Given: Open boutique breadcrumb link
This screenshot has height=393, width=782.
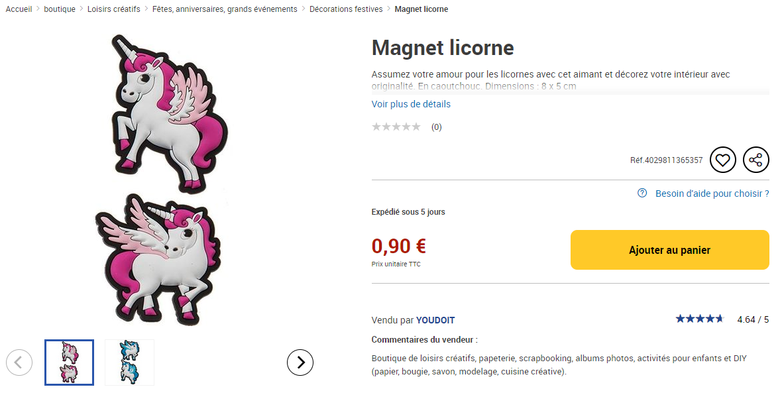Looking at the screenshot, I should (60, 9).
